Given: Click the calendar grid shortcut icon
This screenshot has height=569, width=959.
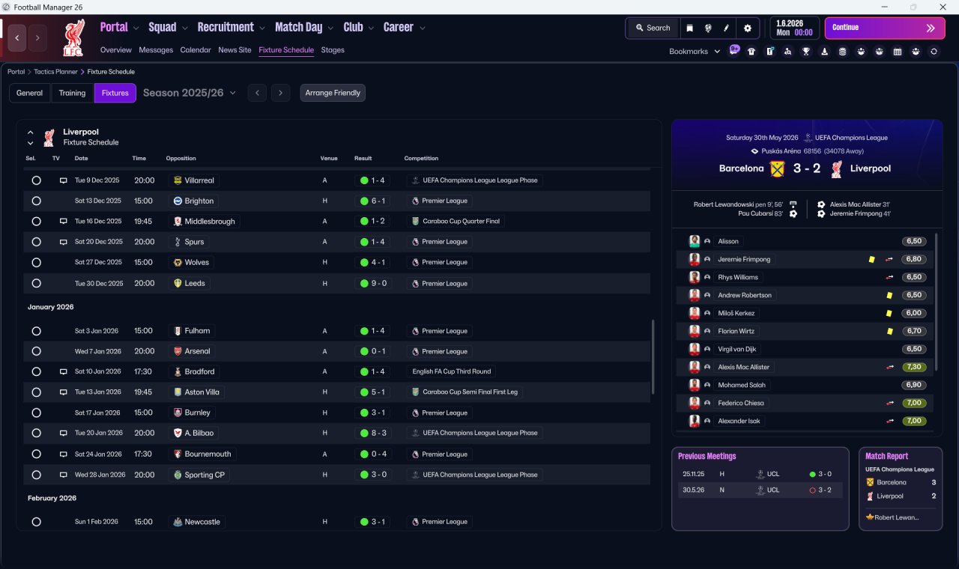Looking at the screenshot, I should (x=898, y=52).
